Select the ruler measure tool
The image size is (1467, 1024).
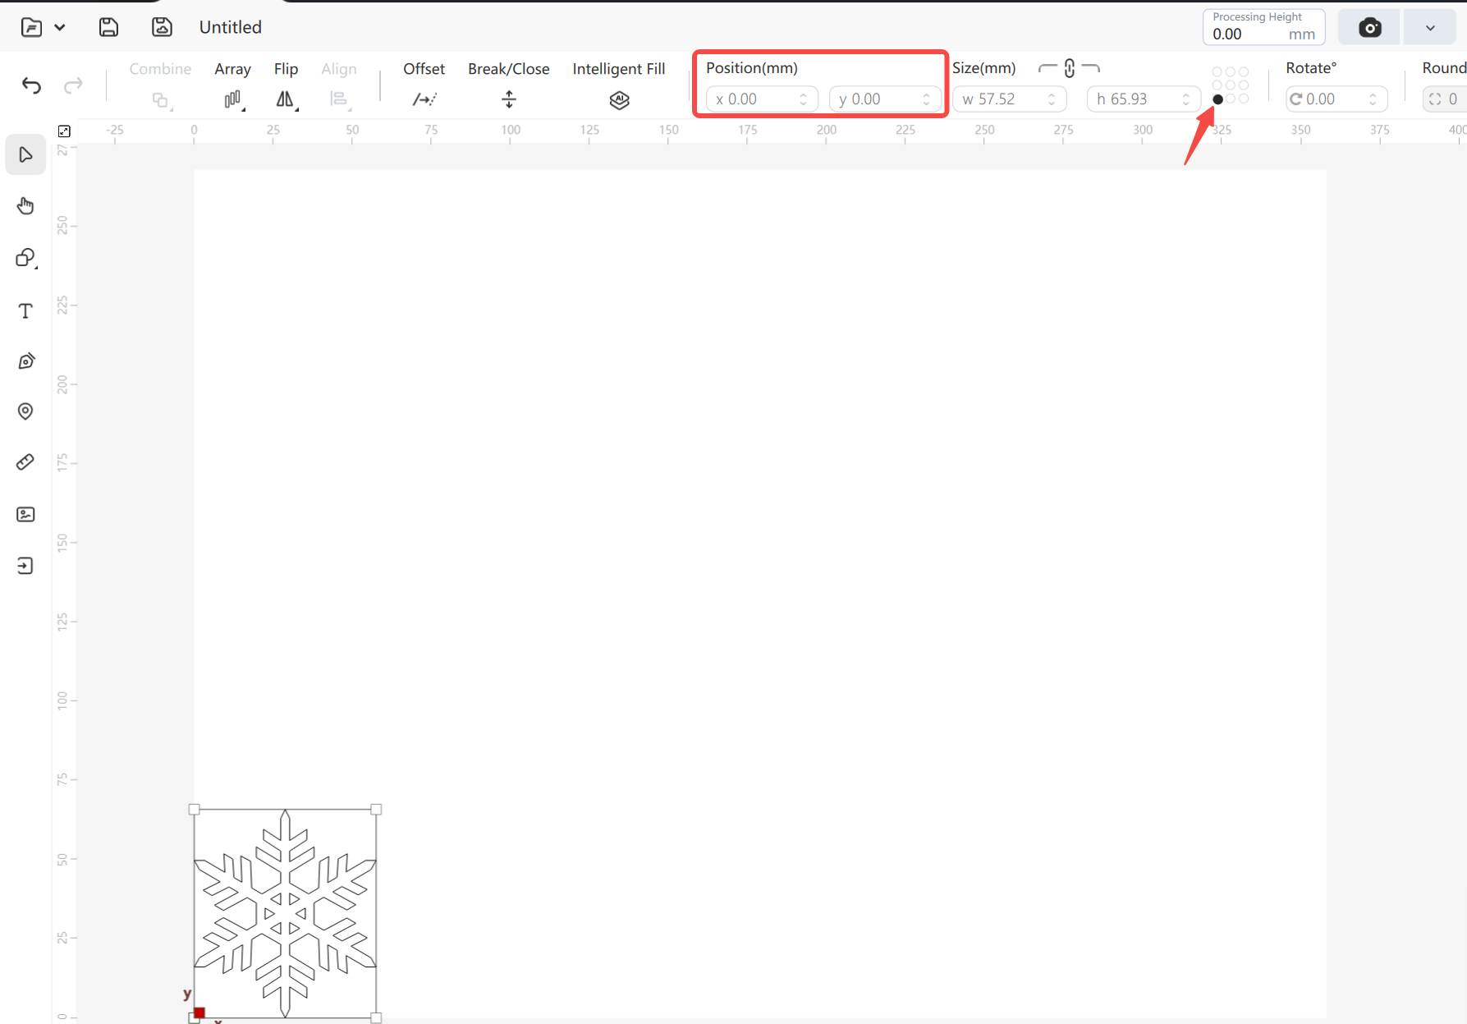[25, 462]
